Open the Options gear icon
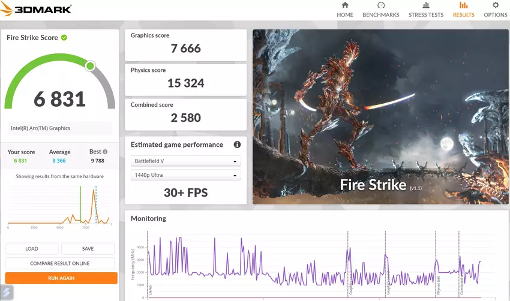Image resolution: width=510 pixels, height=301 pixels. pyautogui.click(x=495, y=5)
